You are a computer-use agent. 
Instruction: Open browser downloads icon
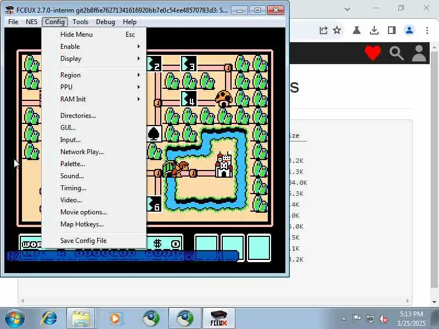(374, 30)
